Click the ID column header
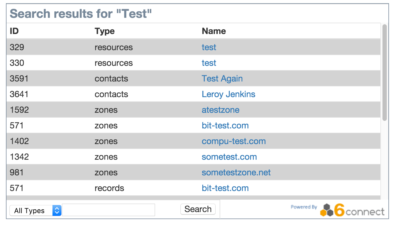 point(14,31)
